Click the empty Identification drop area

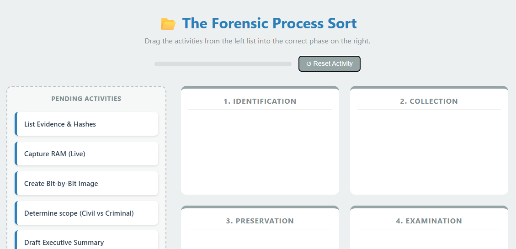tap(260, 151)
